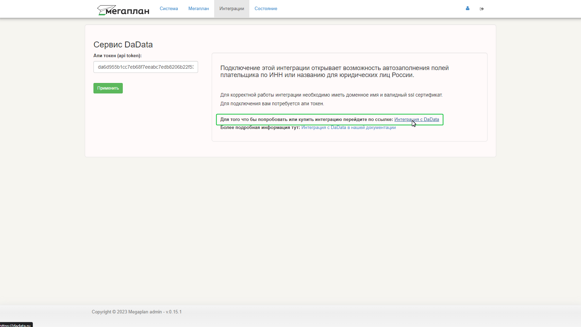Click the Апи токен (api token) label
Viewport: 581px width, 327px height.
(118, 56)
